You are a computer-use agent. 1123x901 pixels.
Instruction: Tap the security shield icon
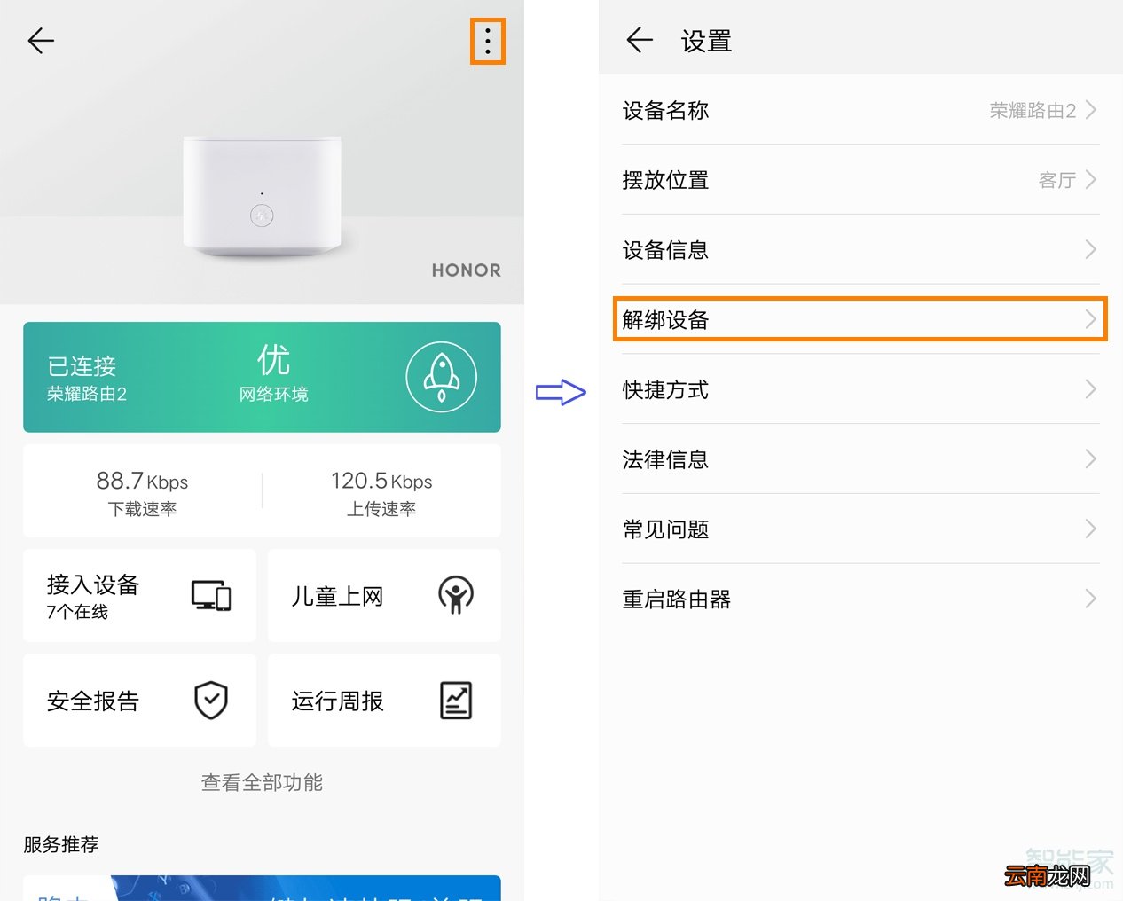pyautogui.click(x=211, y=701)
